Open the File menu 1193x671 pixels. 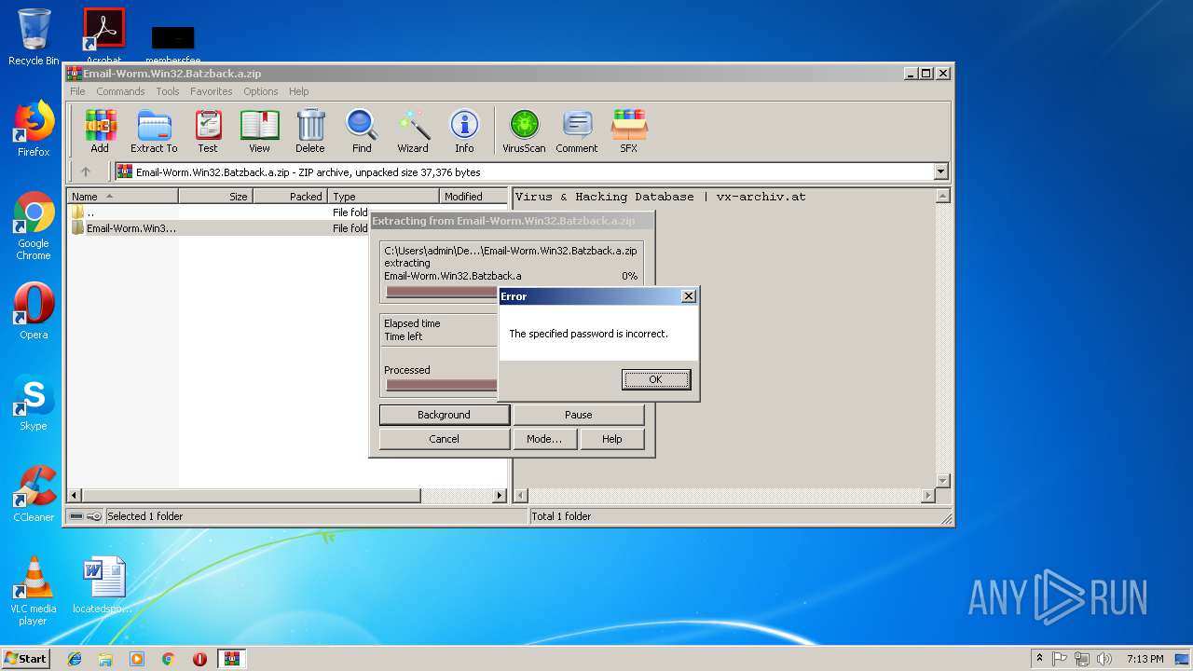[x=77, y=91]
